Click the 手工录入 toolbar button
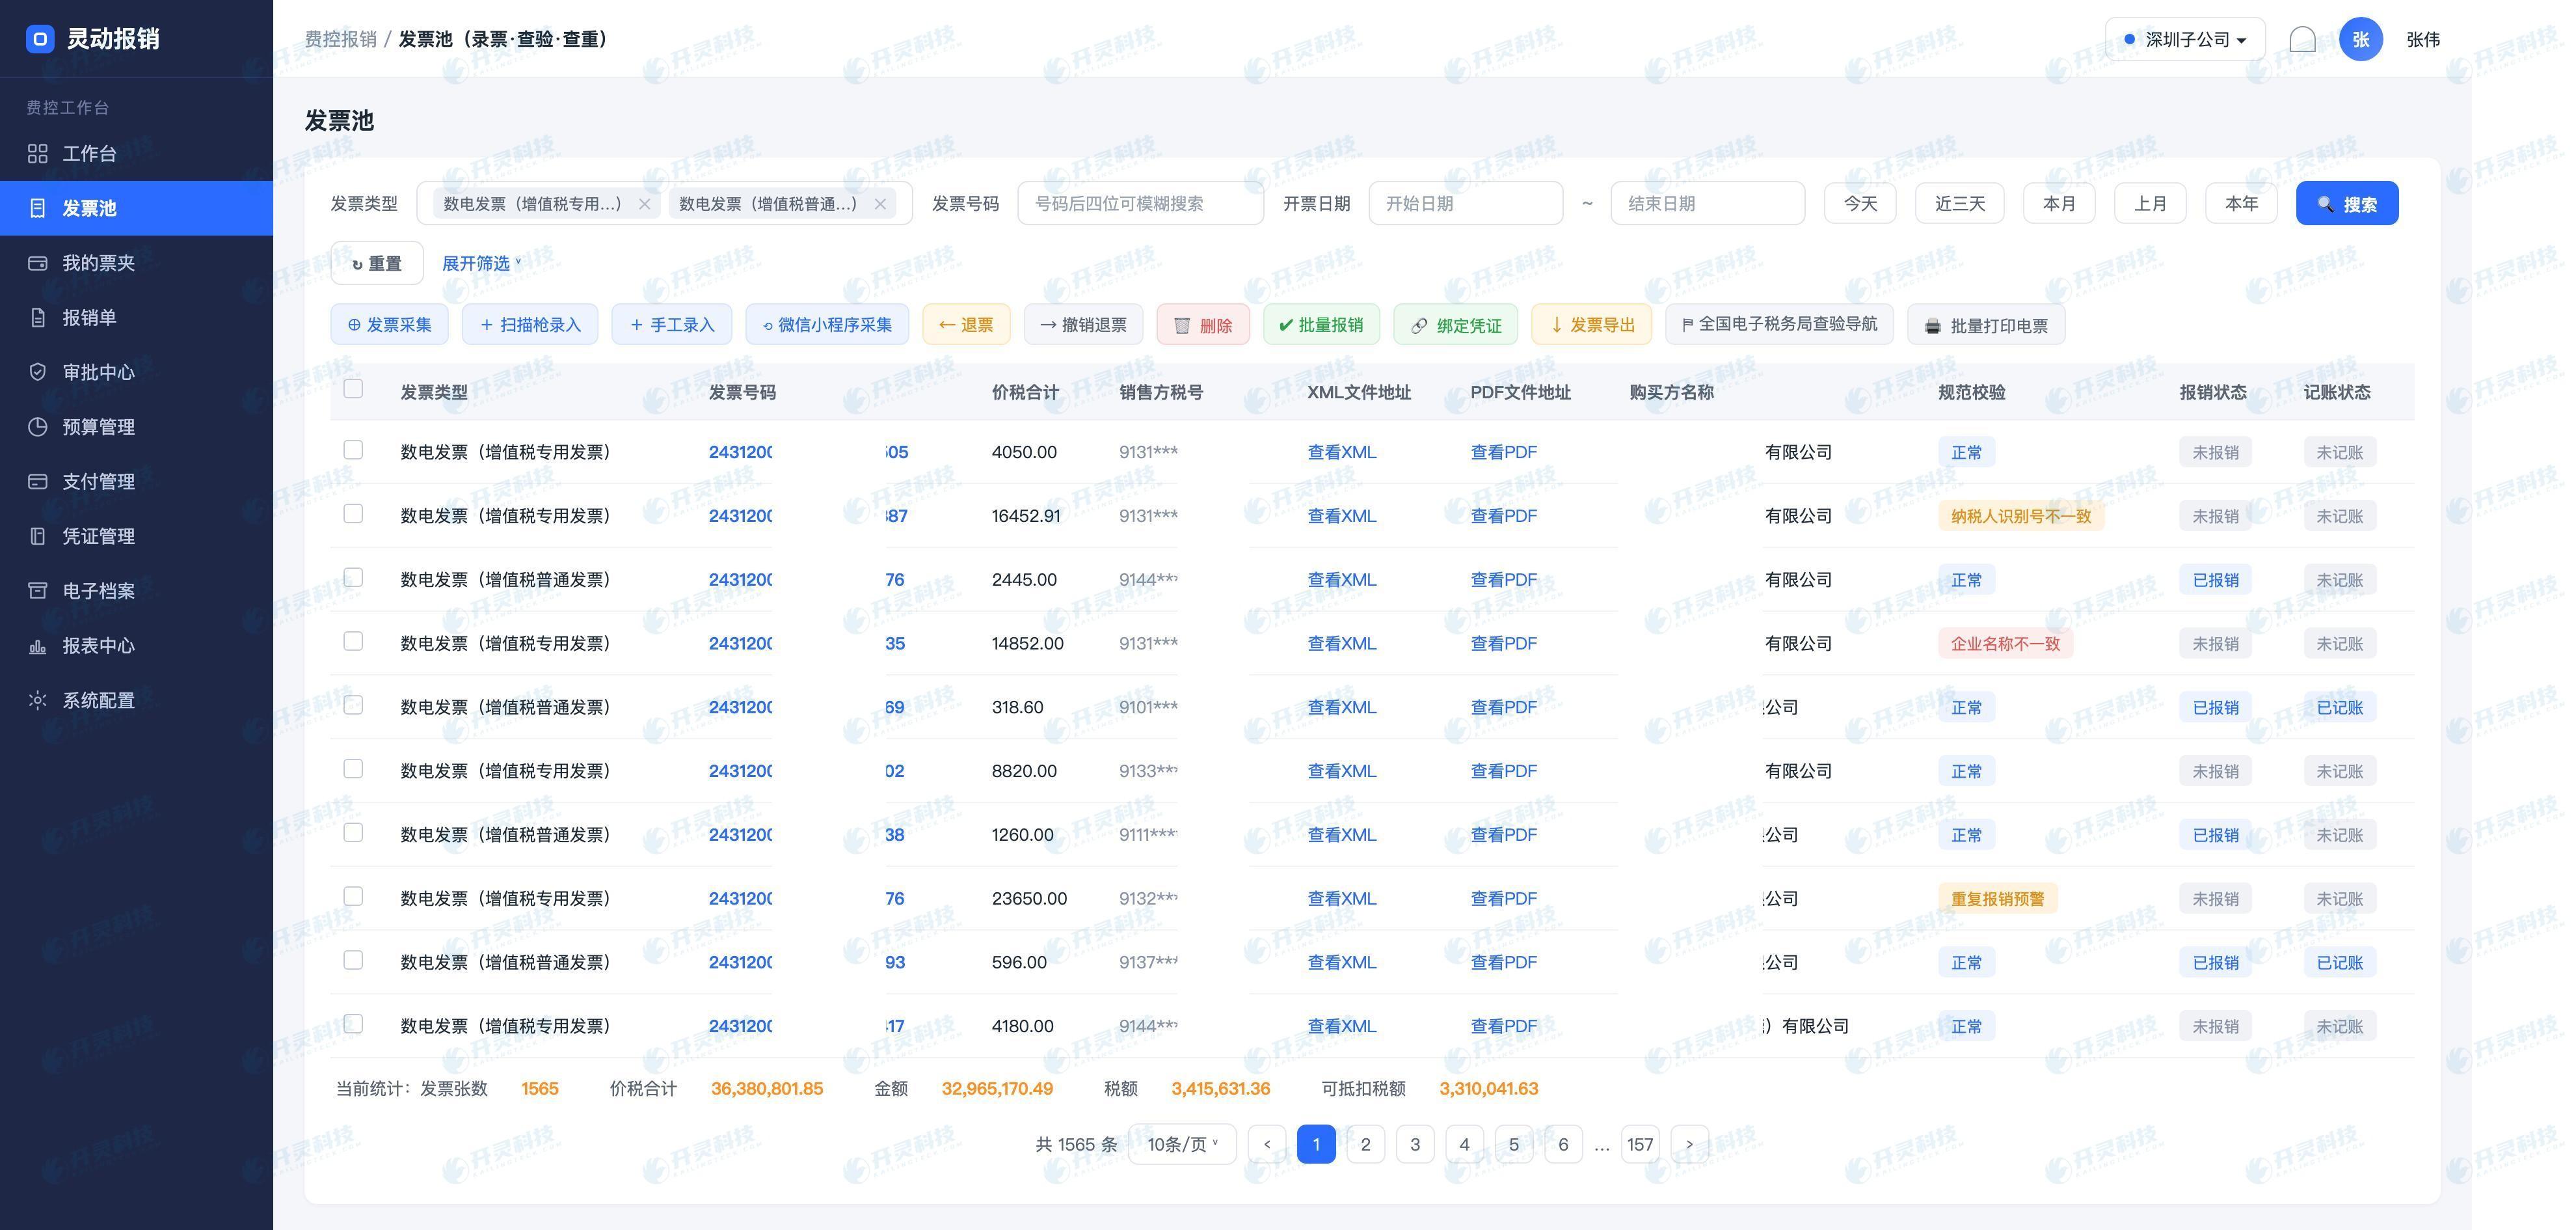 672,324
